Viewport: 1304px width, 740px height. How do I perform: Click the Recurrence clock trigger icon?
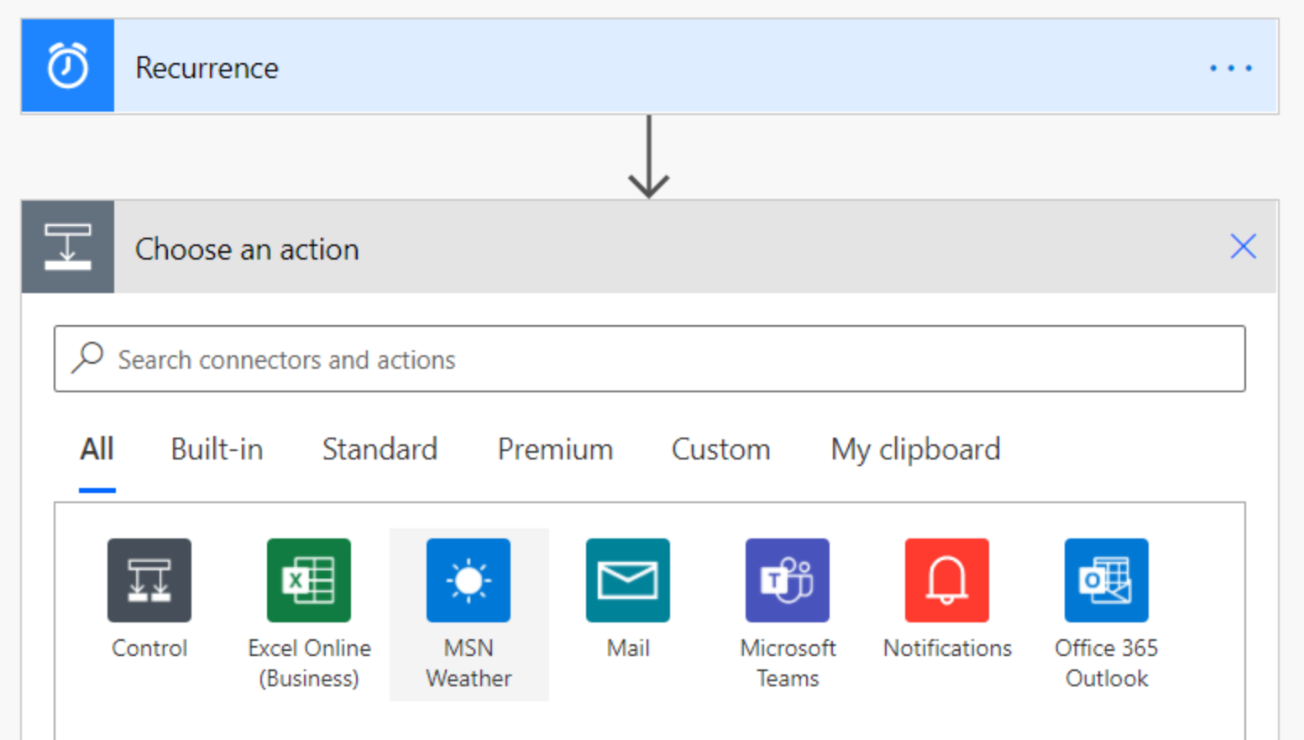click(x=68, y=66)
